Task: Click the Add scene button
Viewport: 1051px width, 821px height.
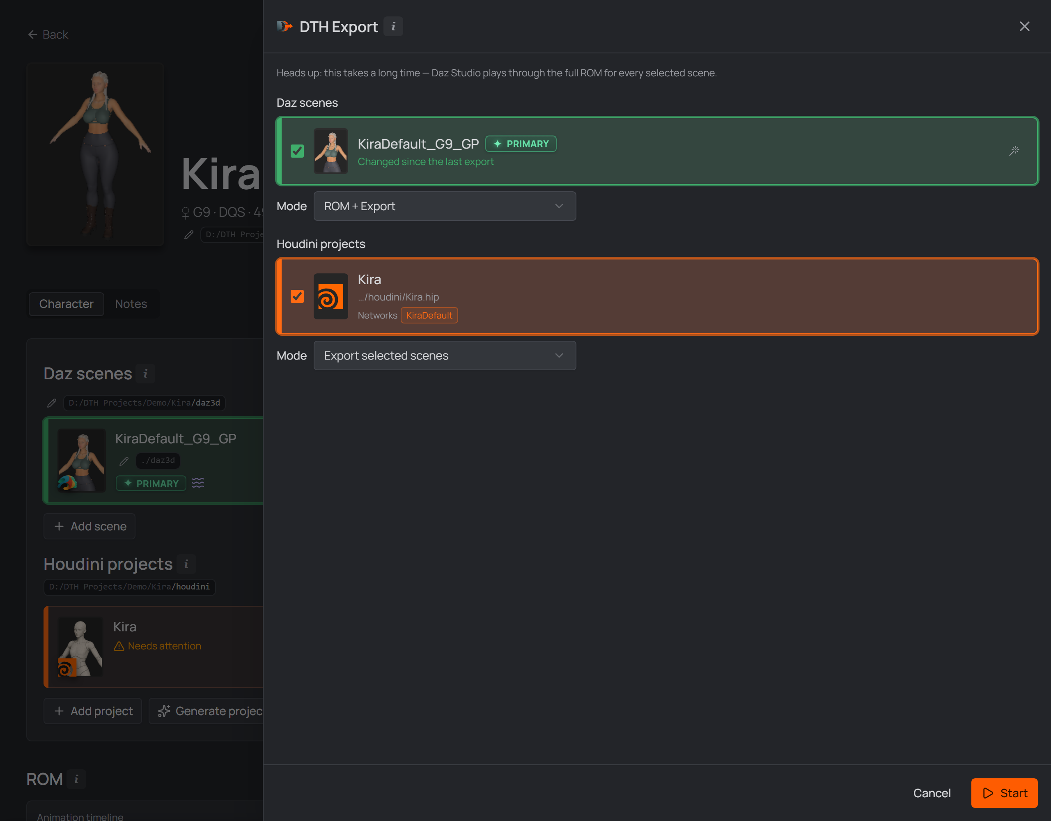Action: [89, 527]
